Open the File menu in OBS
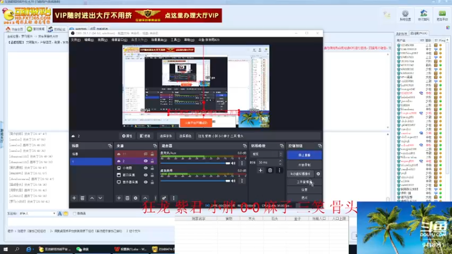The width and height of the screenshot is (452, 254). pos(76,40)
